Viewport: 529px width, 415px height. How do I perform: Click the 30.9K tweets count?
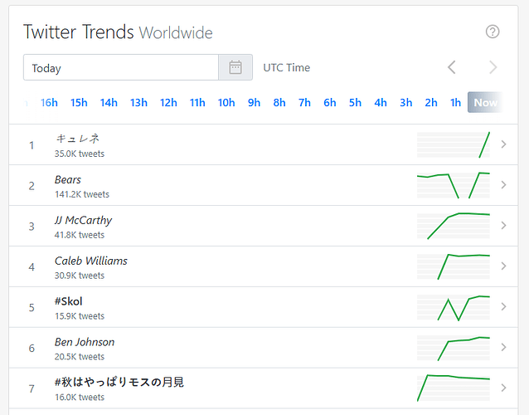pyautogui.click(x=80, y=276)
